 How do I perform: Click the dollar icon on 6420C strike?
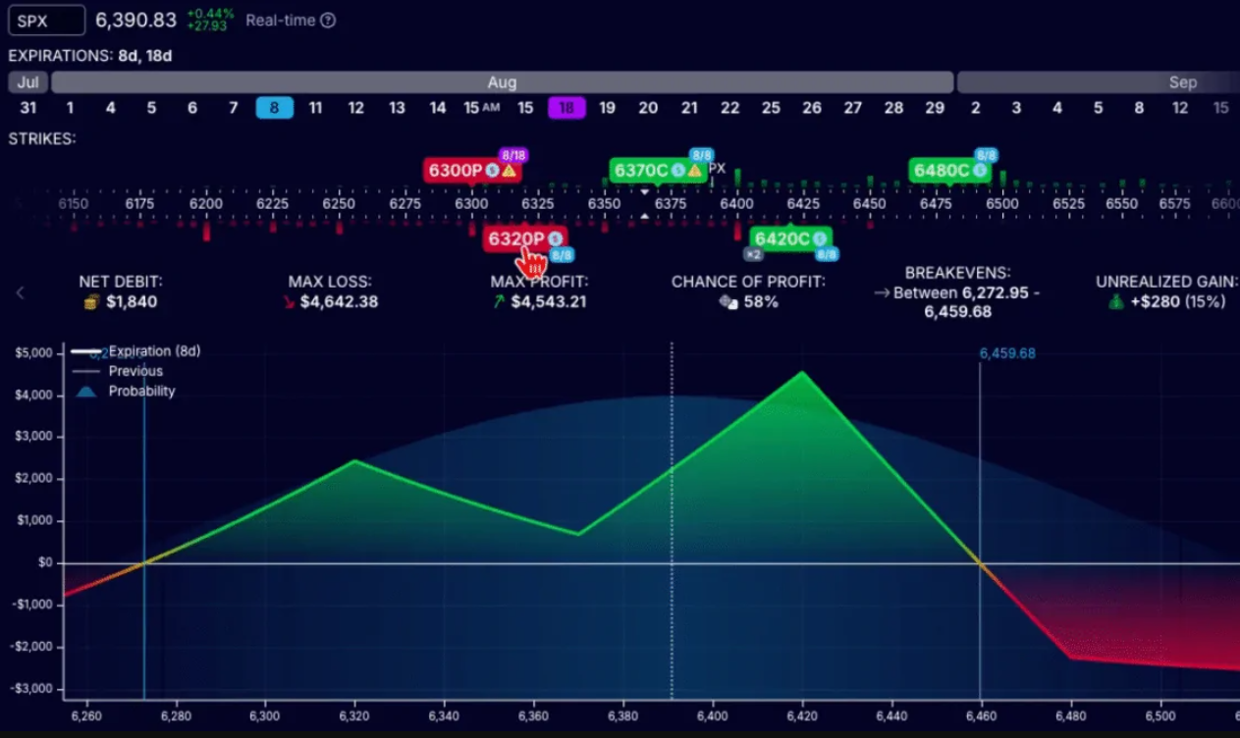coord(819,238)
